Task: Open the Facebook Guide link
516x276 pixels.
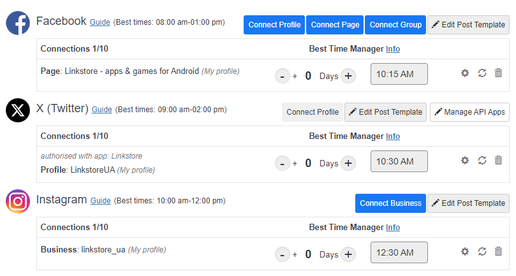Action: [x=100, y=22]
